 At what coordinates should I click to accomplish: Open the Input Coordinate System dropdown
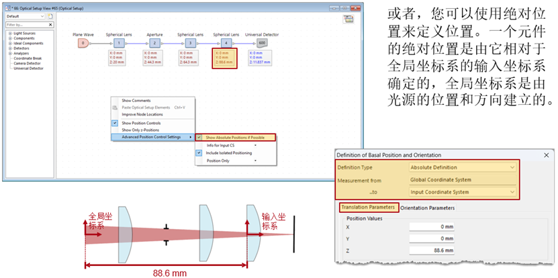click(462, 192)
